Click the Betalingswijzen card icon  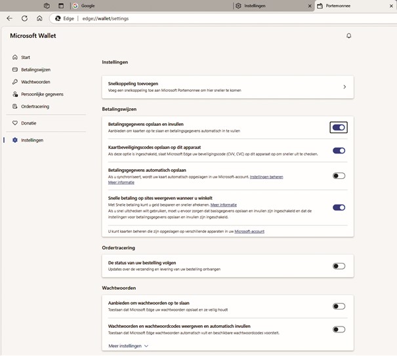coord(15,69)
